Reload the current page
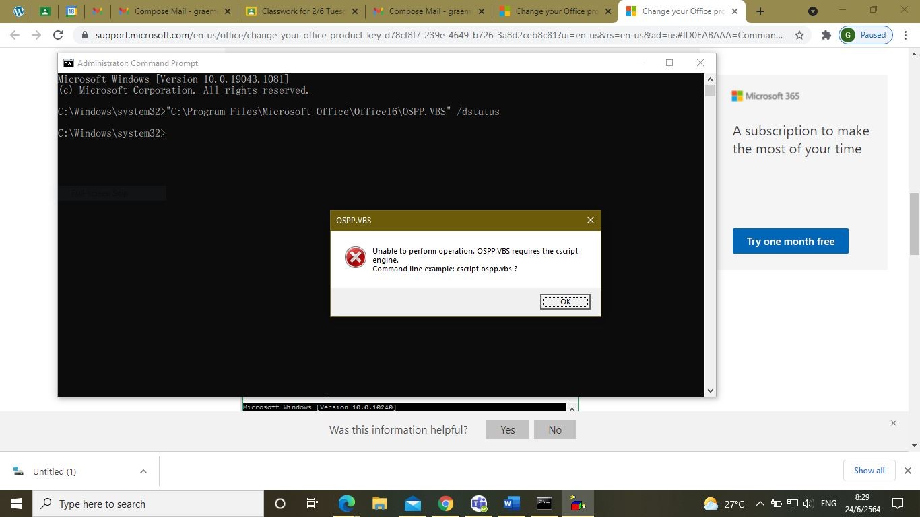920x517 pixels. [x=58, y=35]
